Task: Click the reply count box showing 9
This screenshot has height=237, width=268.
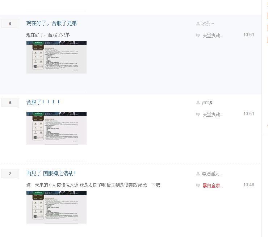Action: (10, 103)
